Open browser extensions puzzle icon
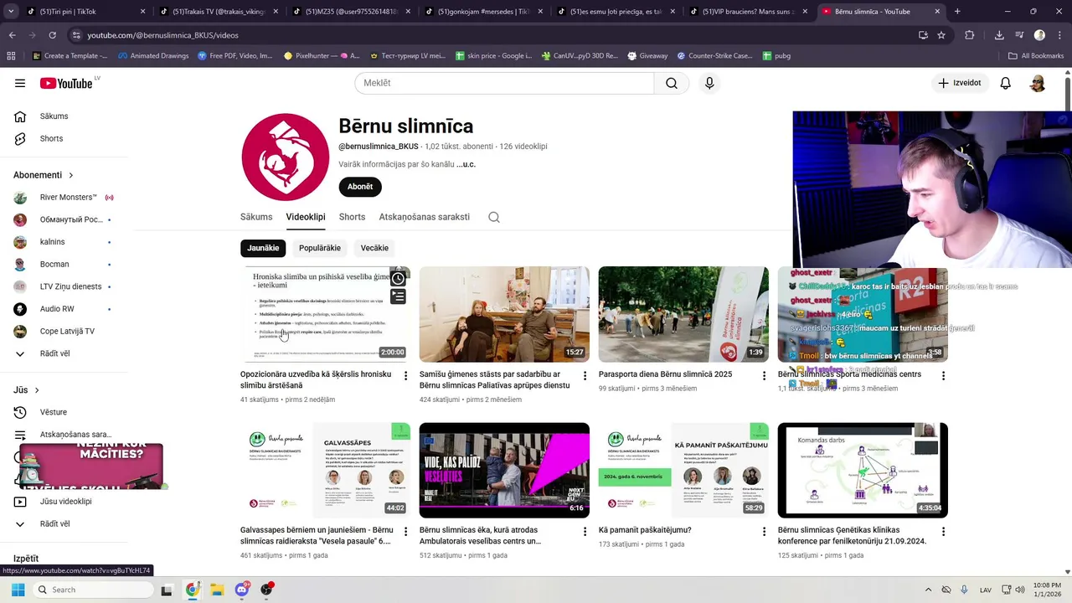 pyautogui.click(x=970, y=35)
